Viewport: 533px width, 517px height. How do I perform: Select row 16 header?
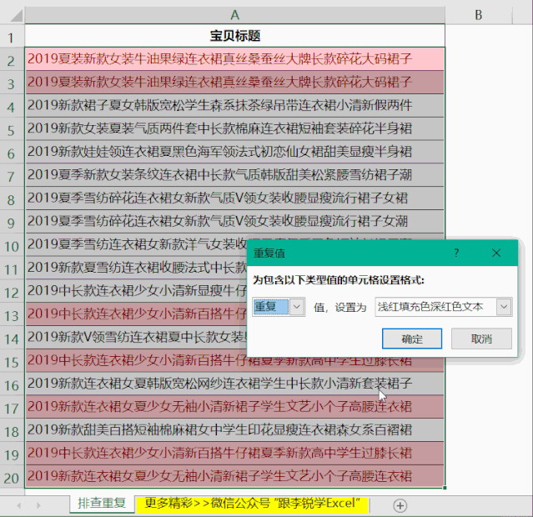tap(12, 385)
